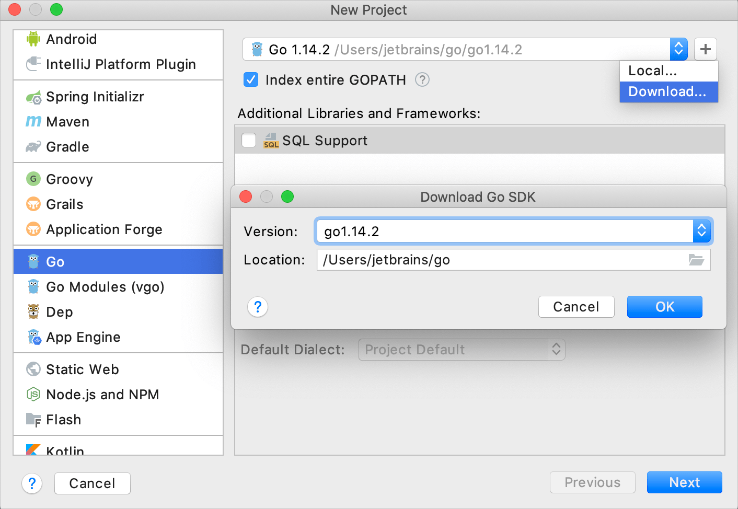Viewport: 738px width, 509px height.
Task: Click the Gradle elephant icon
Action: tap(33, 147)
